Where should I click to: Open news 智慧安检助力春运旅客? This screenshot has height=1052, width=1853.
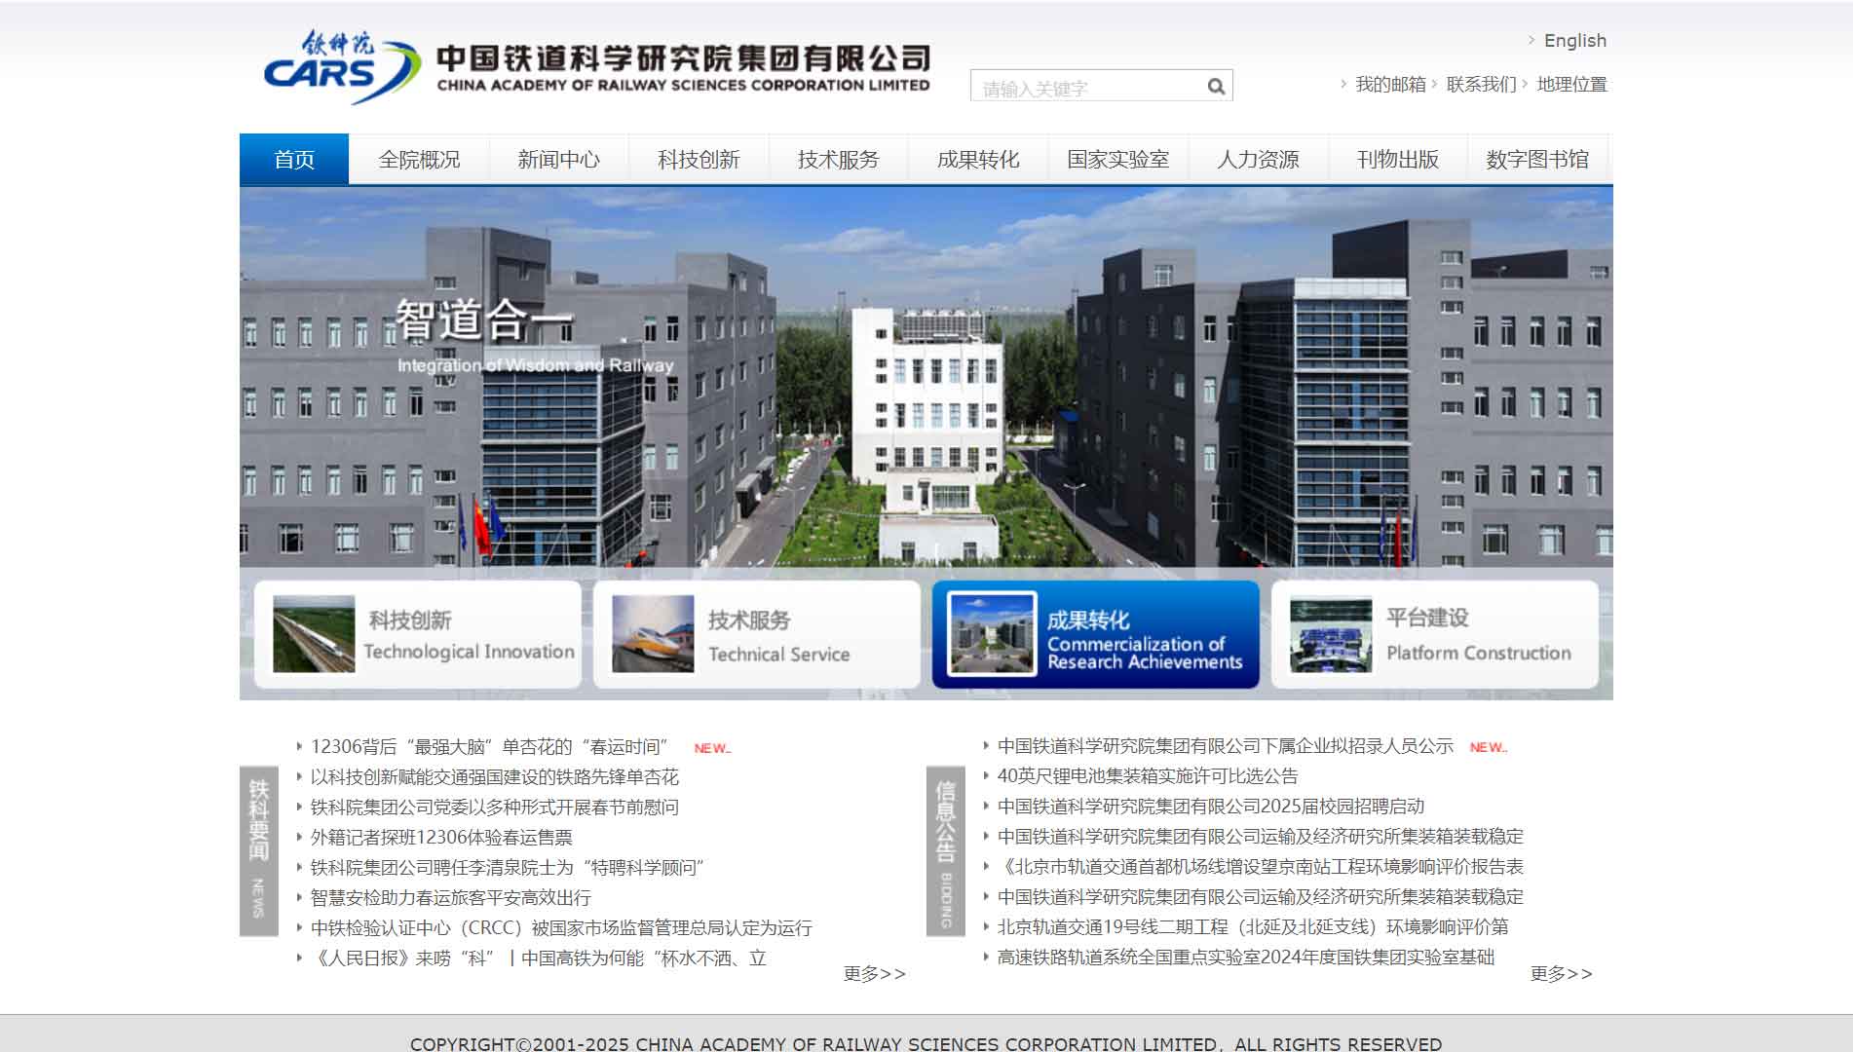(450, 898)
